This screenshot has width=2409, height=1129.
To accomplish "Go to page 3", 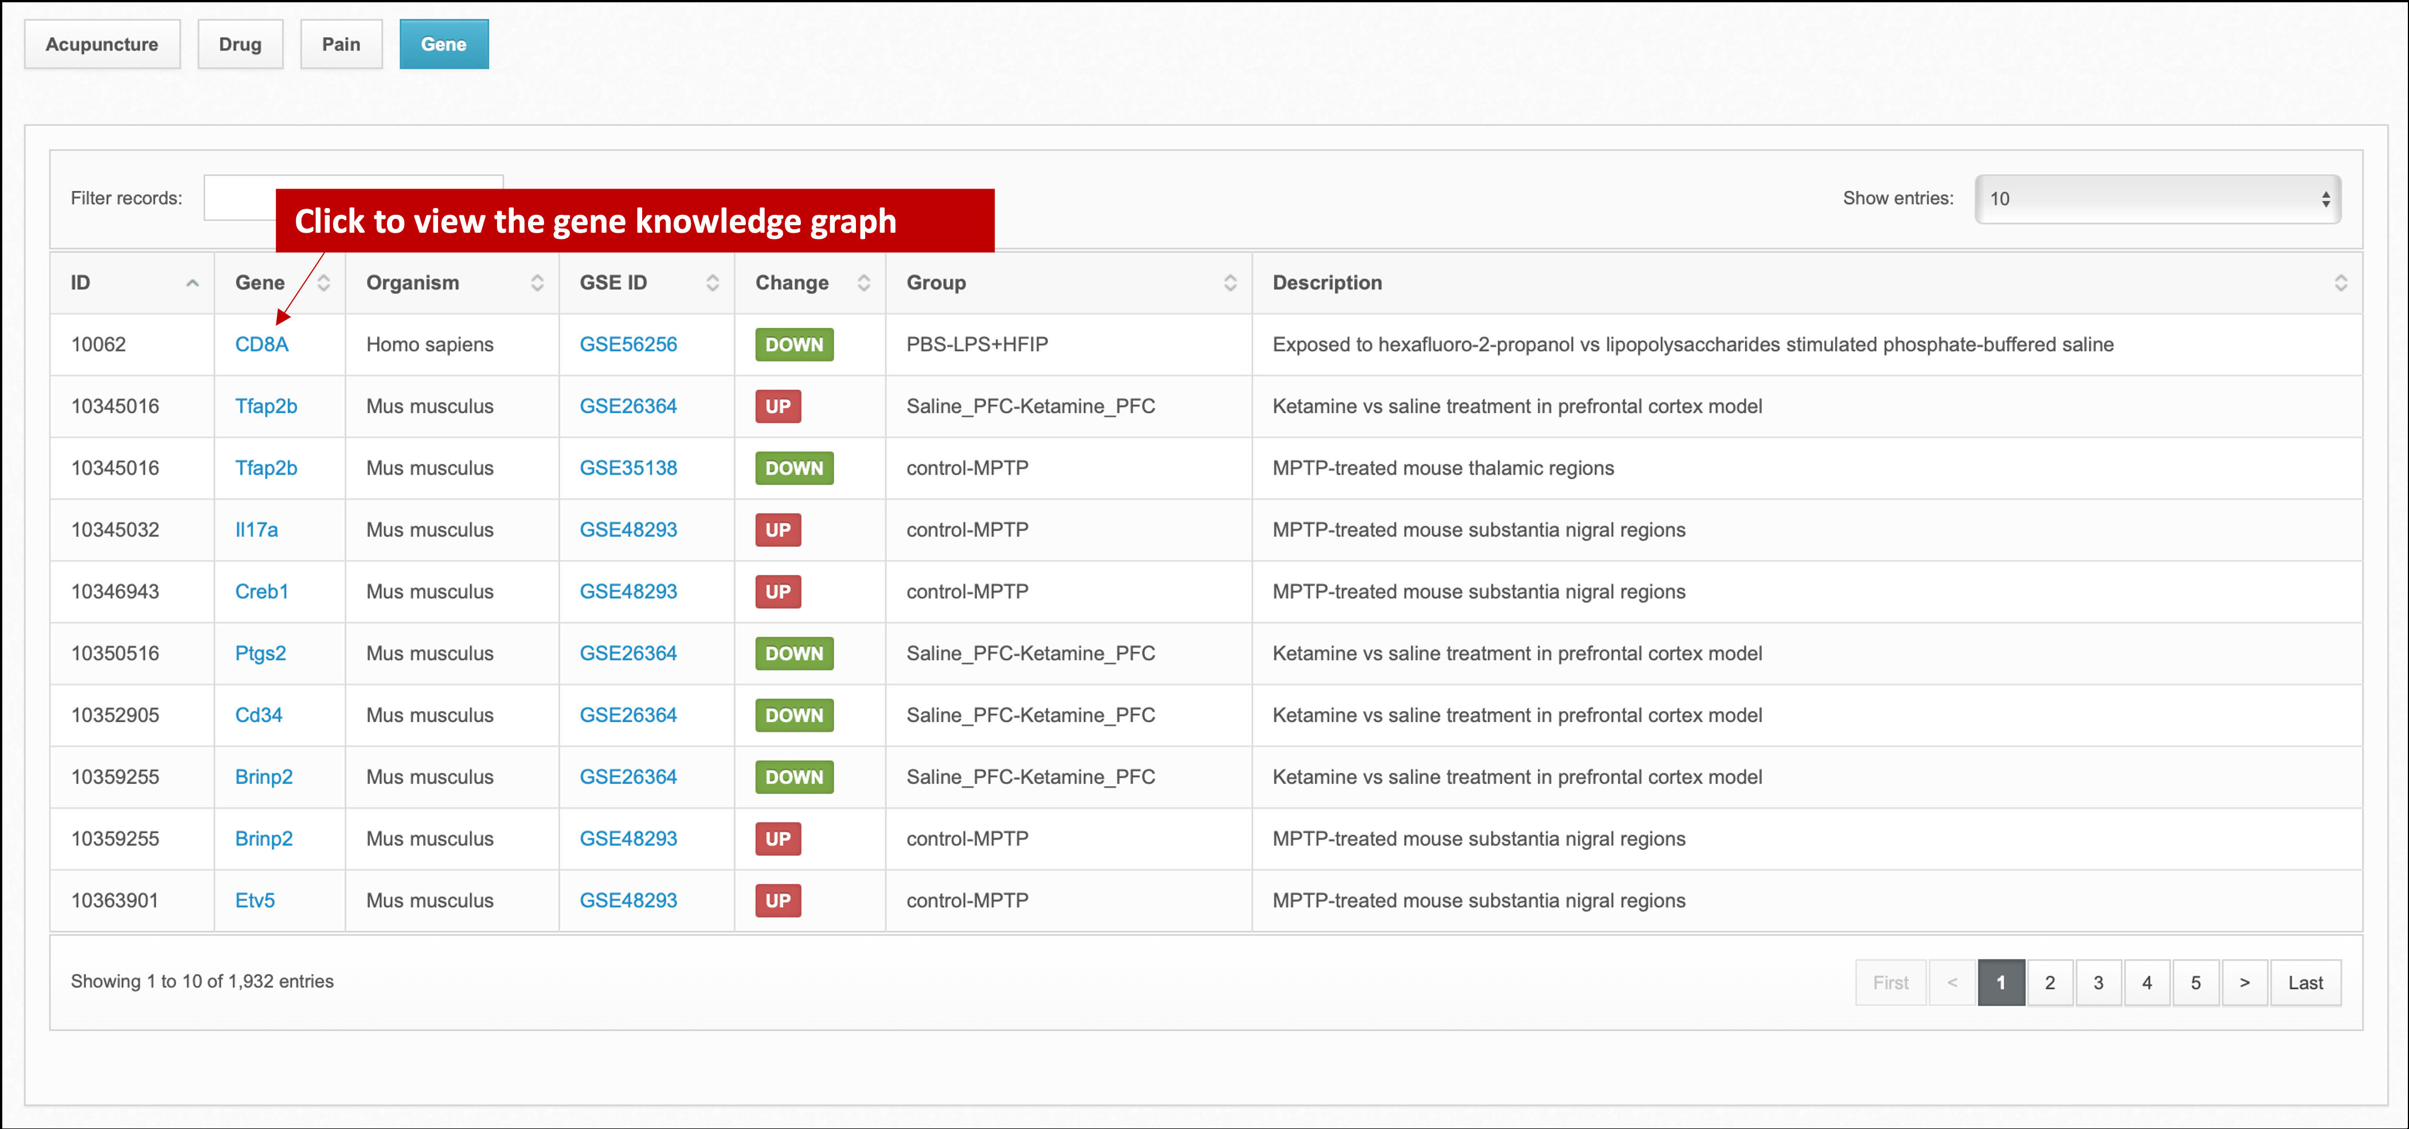I will click(x=2098, y=982).
